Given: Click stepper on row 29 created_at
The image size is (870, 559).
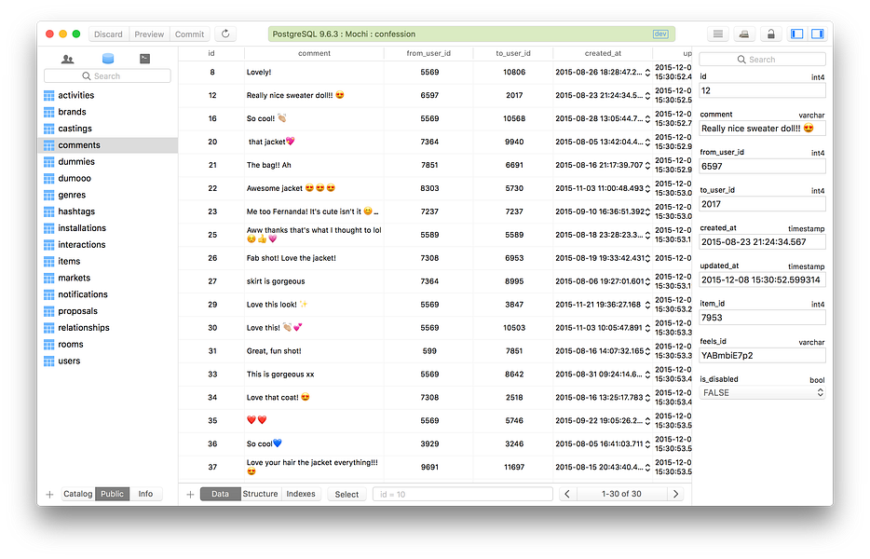Looking at the screenshot, I should click(x=647, y=305).
